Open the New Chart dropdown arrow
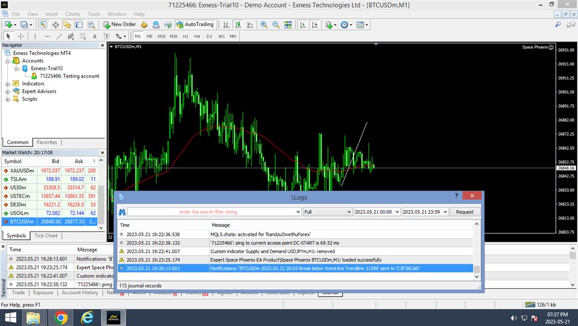Image resolution: width=578 pixels, height=326 pixels. [14, 25]
